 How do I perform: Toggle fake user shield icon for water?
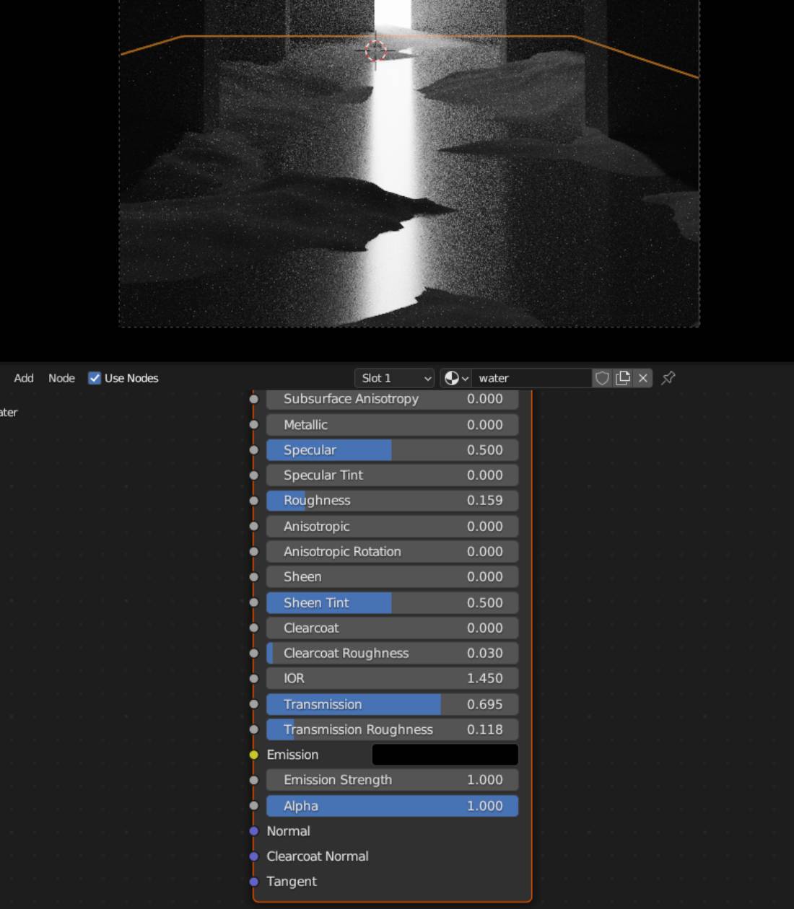pos(602,378)
